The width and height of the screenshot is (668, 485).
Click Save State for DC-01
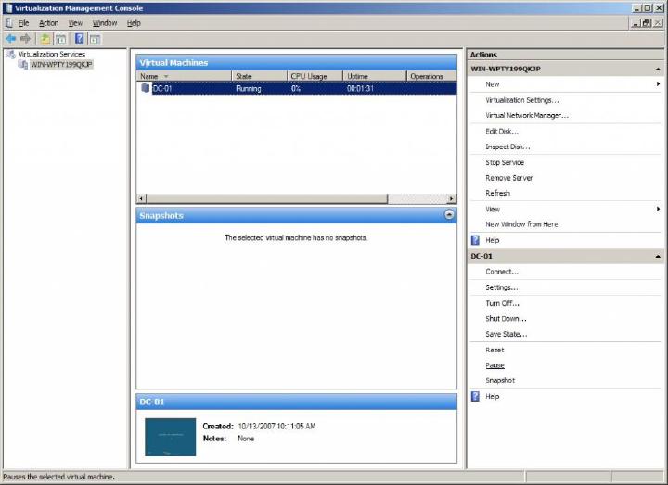point(507,334)
